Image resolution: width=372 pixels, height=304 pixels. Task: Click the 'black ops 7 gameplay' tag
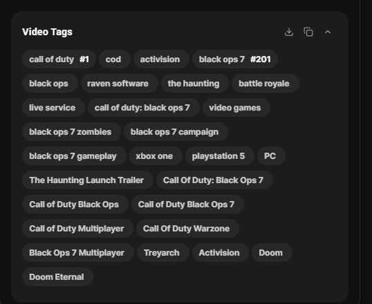pyautogui.click(x=74, y=156)
